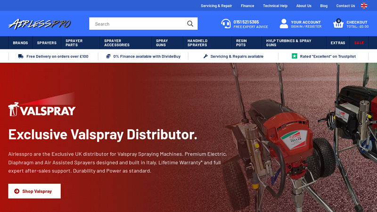Open the Handheld Sprayers menu
The height and width of the screenshot is (212, 377).
click(x=207, y=43)
